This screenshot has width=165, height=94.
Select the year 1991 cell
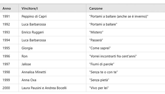[x=9, y=16]
